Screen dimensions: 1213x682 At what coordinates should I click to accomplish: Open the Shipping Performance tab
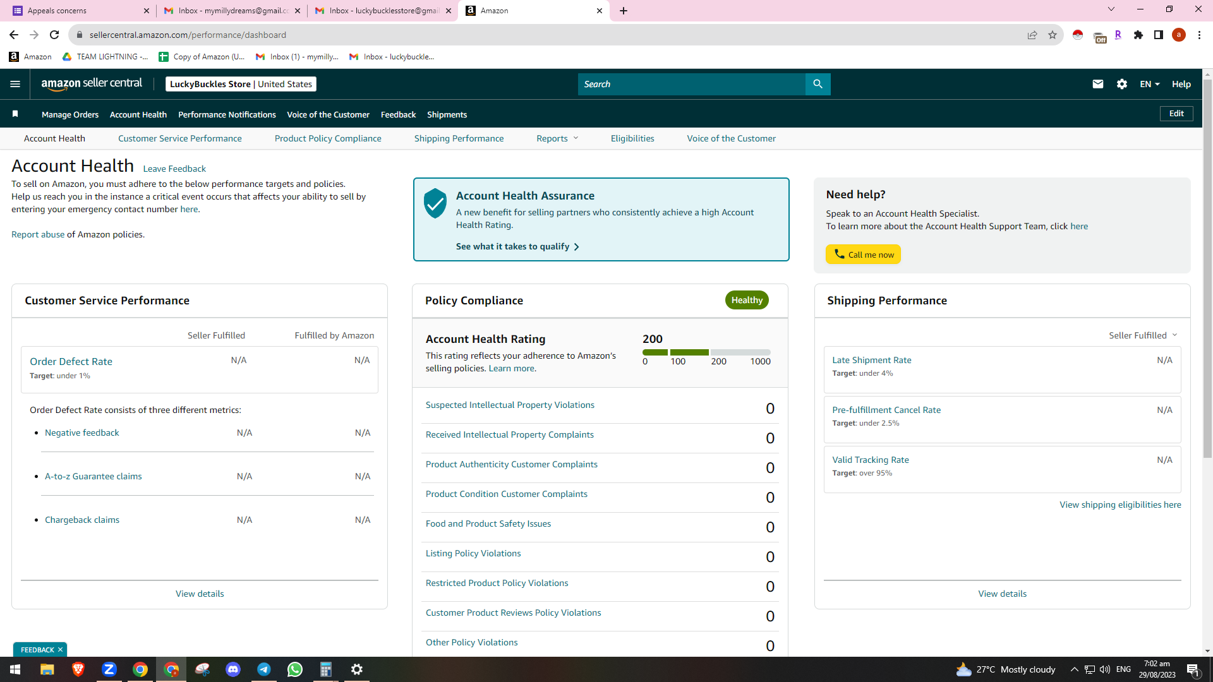459,138
